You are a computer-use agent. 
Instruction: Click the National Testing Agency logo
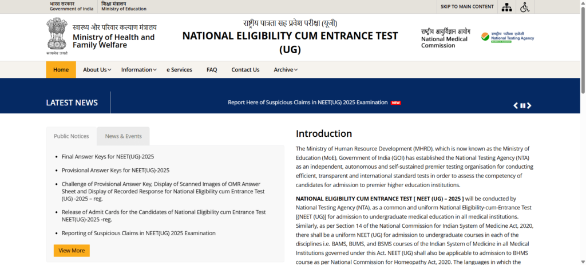point(508,37)
